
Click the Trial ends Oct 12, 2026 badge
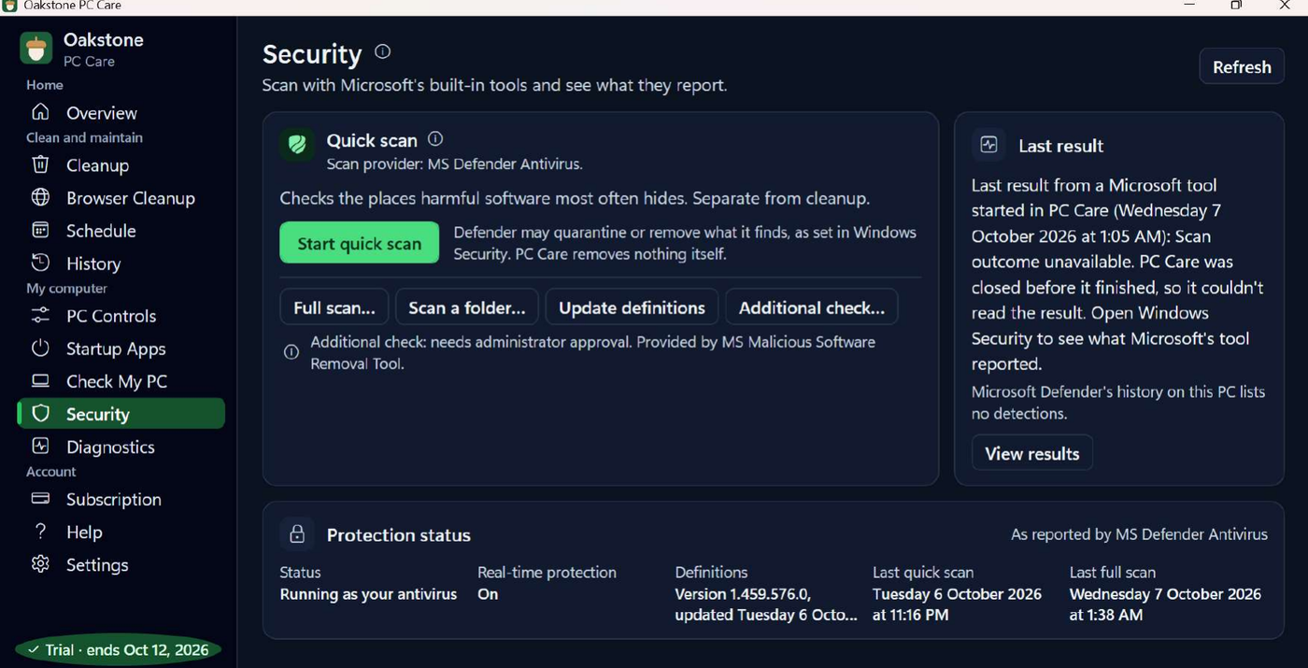[118, 649]
